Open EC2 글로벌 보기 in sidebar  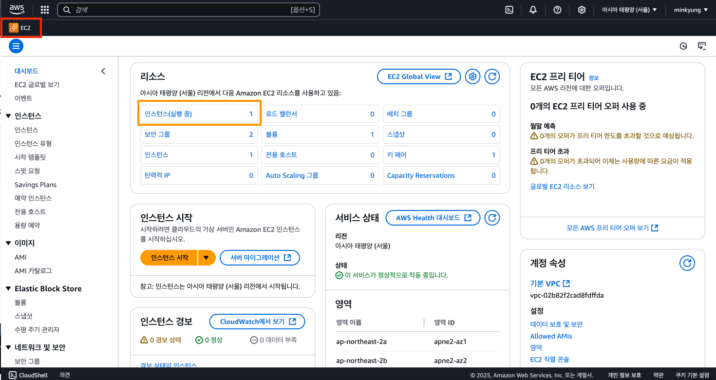coord(37,85)
